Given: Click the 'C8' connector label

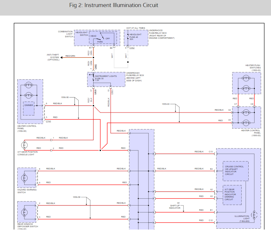Looking at the screenshot, I should pyautogui.click(x=252, y=104).
